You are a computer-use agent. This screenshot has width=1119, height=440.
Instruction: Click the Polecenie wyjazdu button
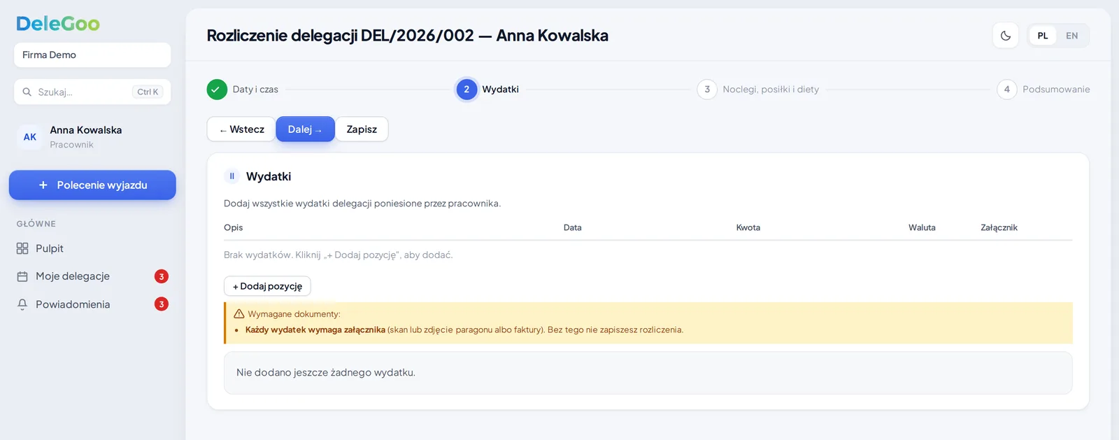point(92,185)
